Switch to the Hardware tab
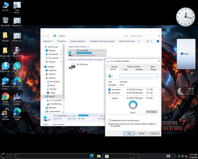The image size is (198, 159). tap(139, 70)
